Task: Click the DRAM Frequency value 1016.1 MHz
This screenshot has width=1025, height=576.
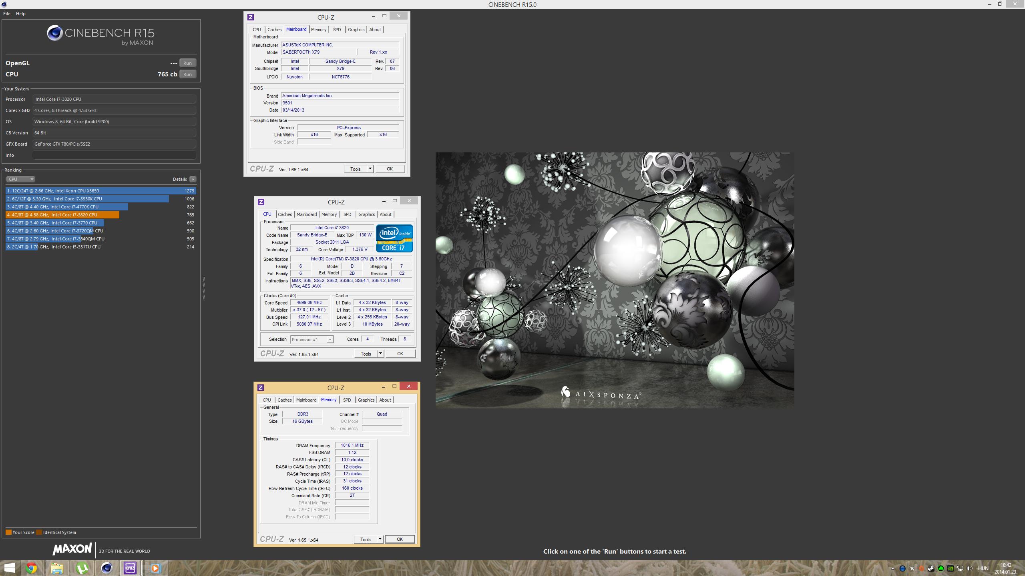Action: coord(352,445)
